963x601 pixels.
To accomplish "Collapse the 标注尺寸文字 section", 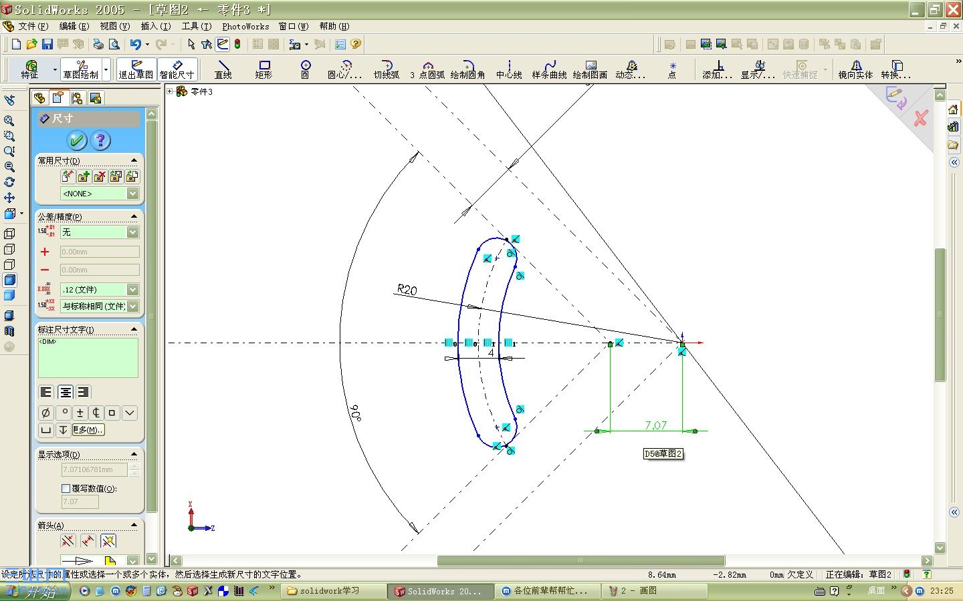I will 134,329.
